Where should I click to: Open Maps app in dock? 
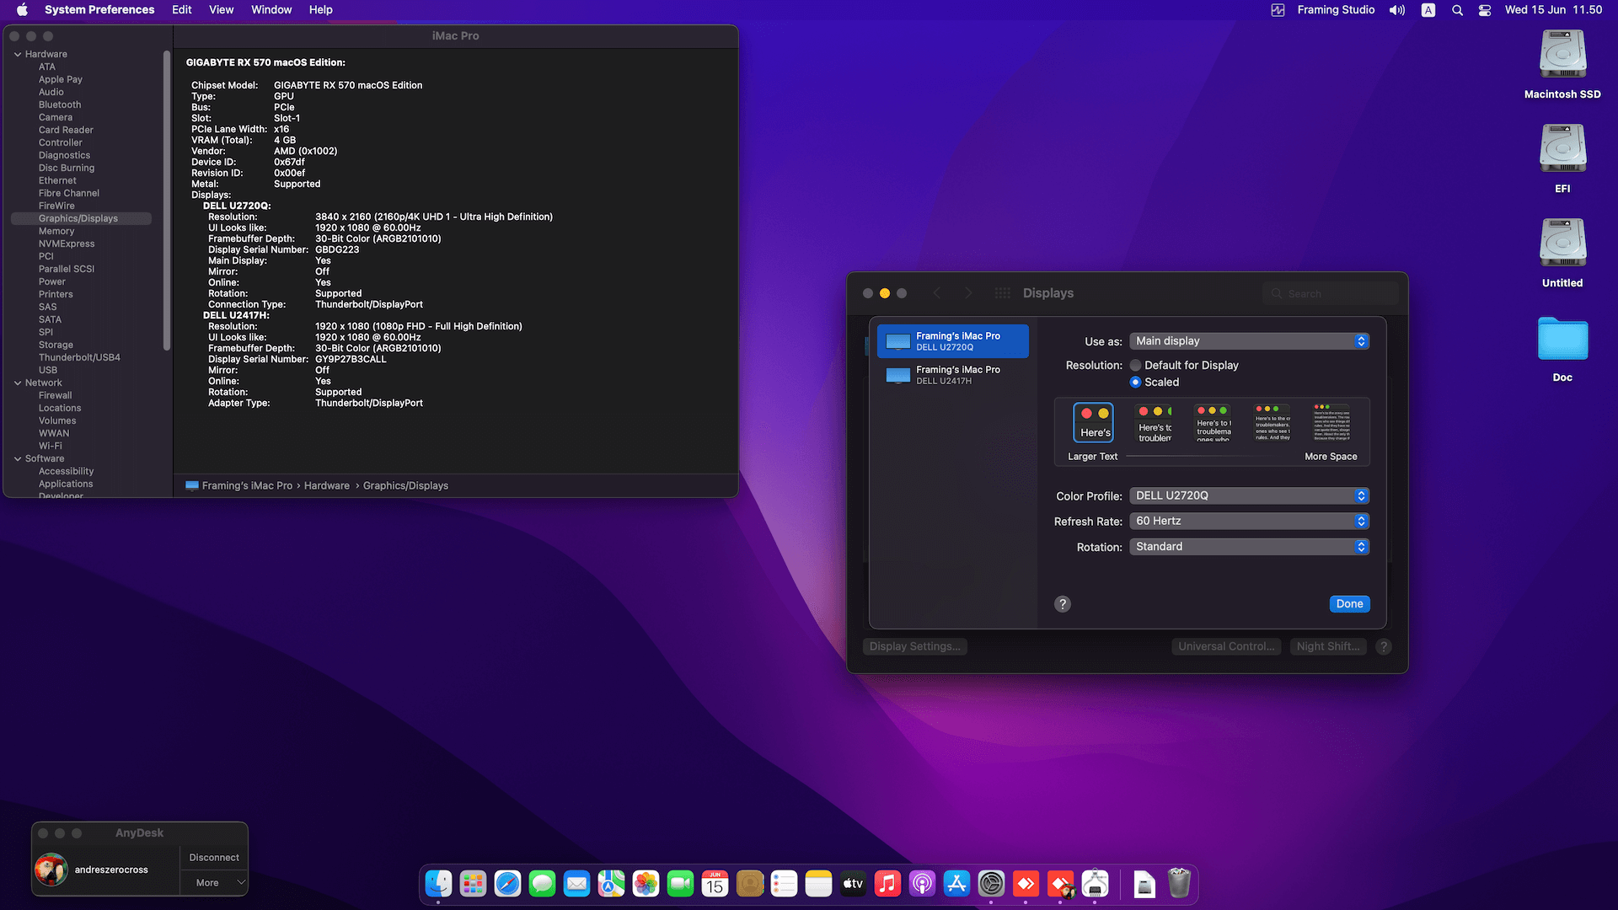[611, 883]
